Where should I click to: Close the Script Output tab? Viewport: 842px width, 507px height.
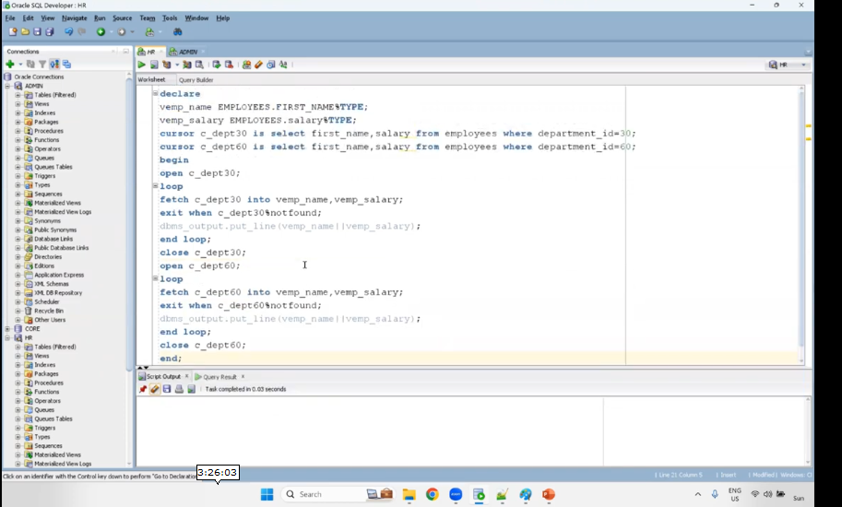(x=187, y=376)
